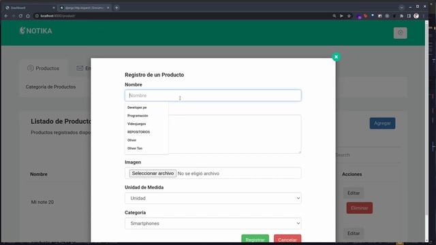Switch to the django http request browser tab

84,7
